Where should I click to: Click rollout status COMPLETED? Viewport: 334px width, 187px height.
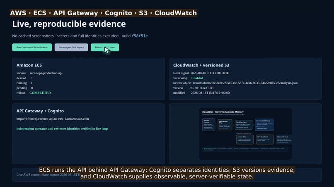[40, 93]
